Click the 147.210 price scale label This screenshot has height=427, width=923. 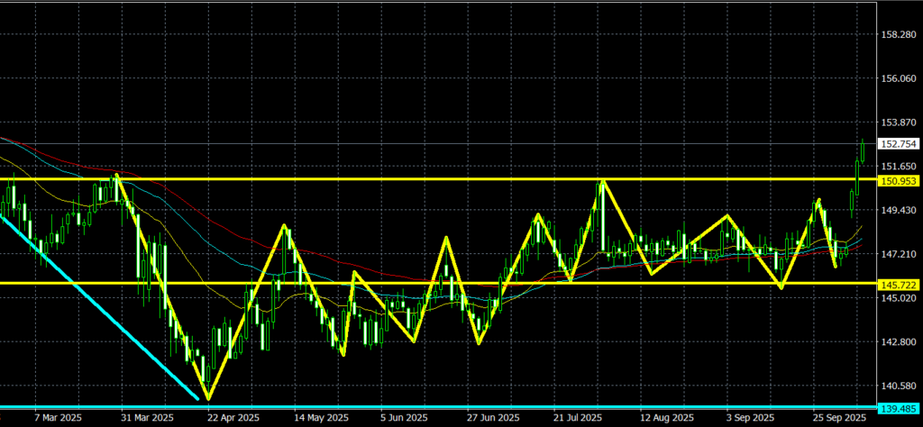point(898,255)
